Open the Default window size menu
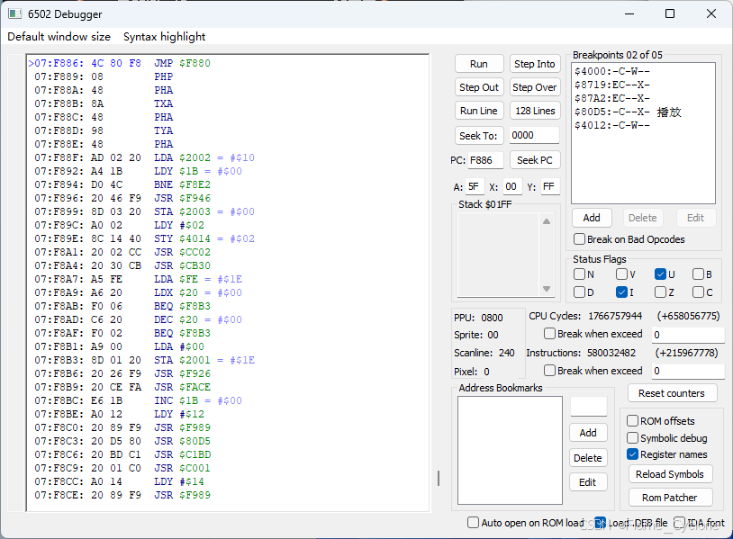Screen dimensions: 733x539 point(59,36)
